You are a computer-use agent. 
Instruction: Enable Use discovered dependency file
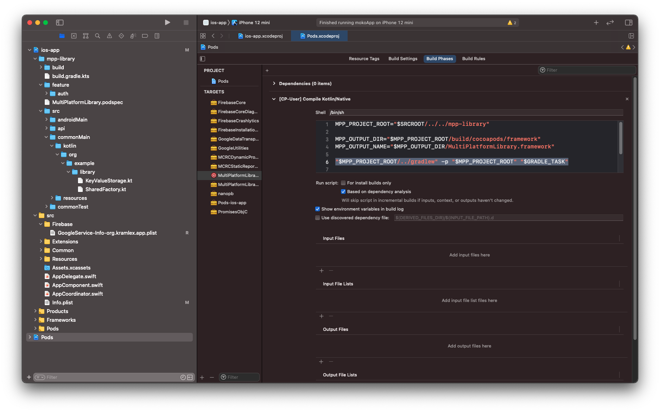[318, 218]
